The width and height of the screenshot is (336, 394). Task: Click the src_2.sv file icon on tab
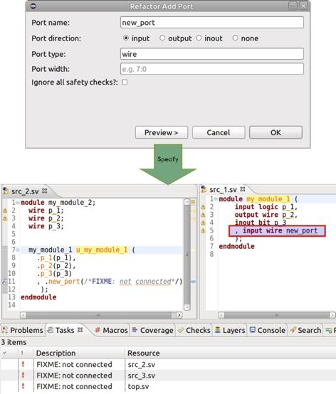click(6, 191)
